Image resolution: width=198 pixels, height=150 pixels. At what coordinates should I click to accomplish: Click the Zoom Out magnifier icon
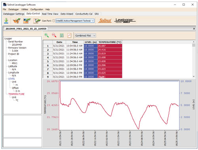click(54, 36)
